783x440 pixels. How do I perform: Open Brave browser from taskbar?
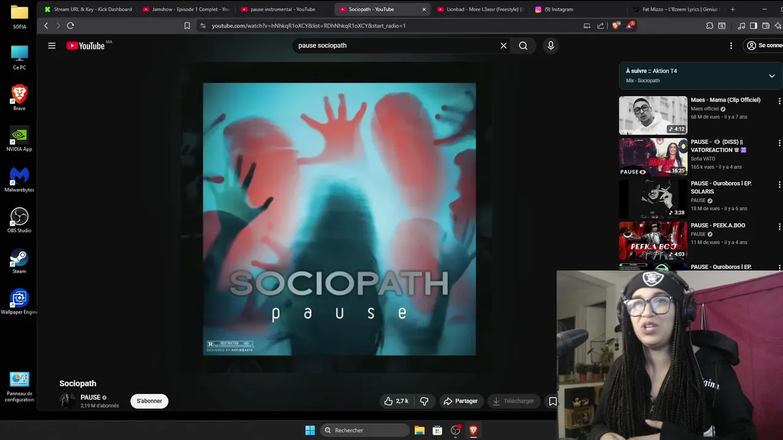pos(473,430)
